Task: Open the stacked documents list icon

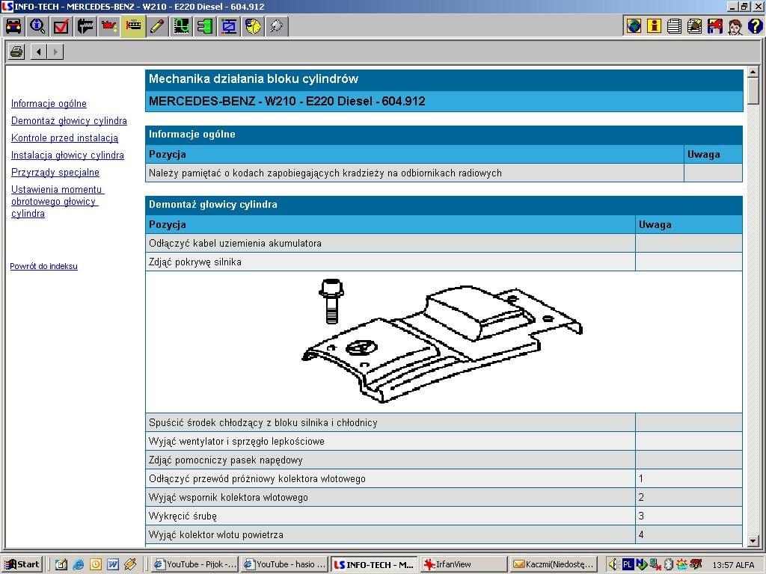Action: click(674, 26)
